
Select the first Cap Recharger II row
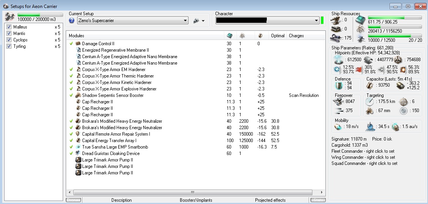[195, 102]
